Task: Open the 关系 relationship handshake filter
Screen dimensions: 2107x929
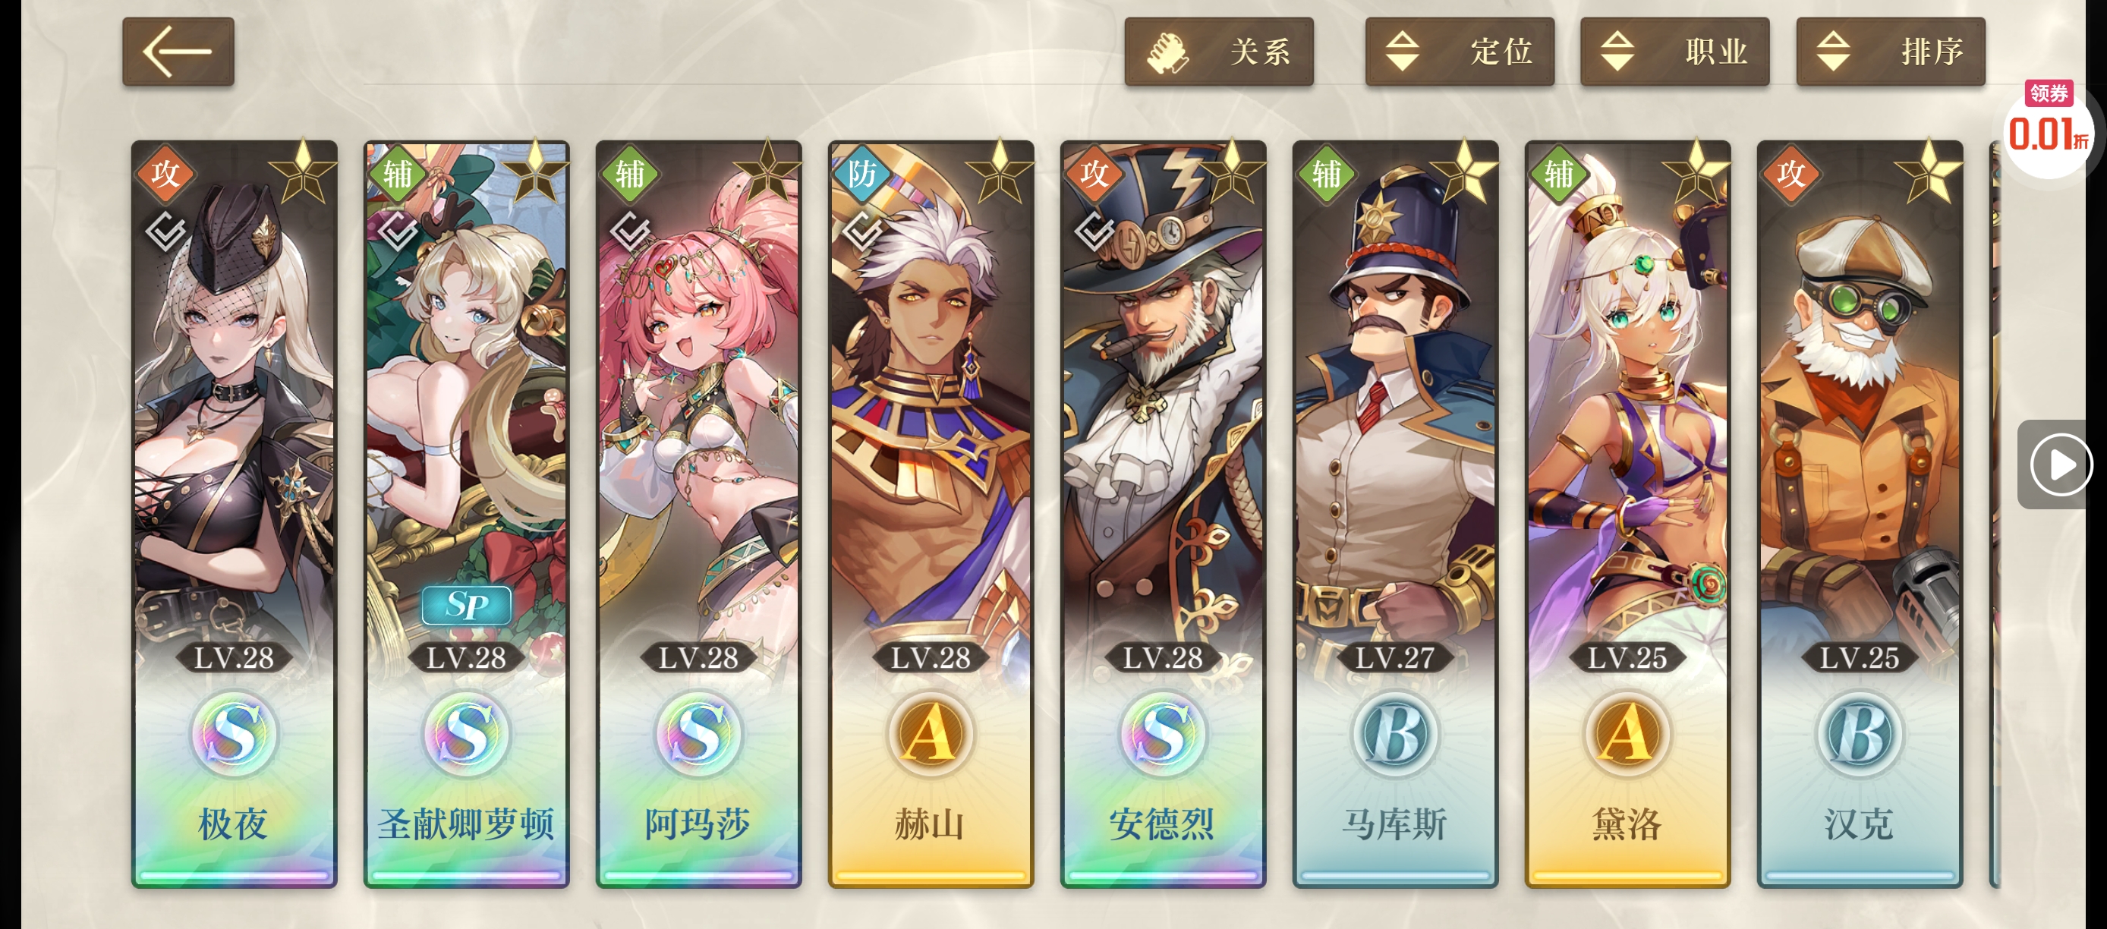Action: click(1219, 52)
